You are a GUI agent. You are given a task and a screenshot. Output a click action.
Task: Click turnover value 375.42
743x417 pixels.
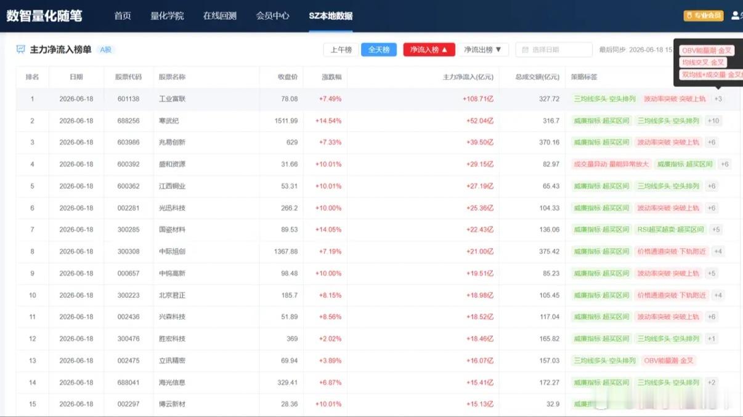[x=549, y=252]
